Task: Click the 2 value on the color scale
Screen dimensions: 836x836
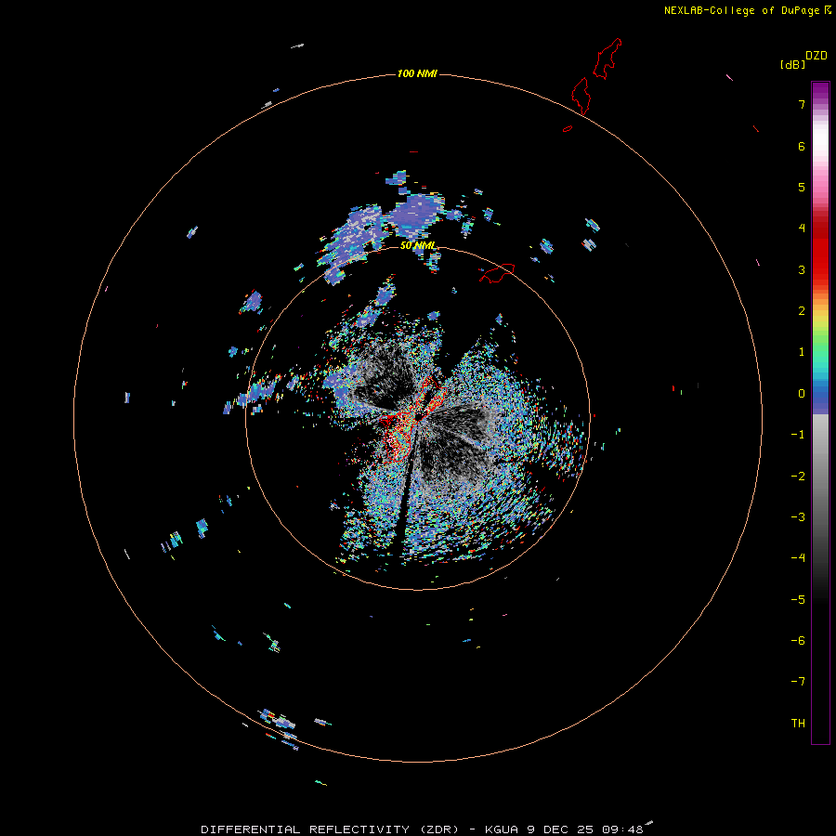Action: (802, 311)
